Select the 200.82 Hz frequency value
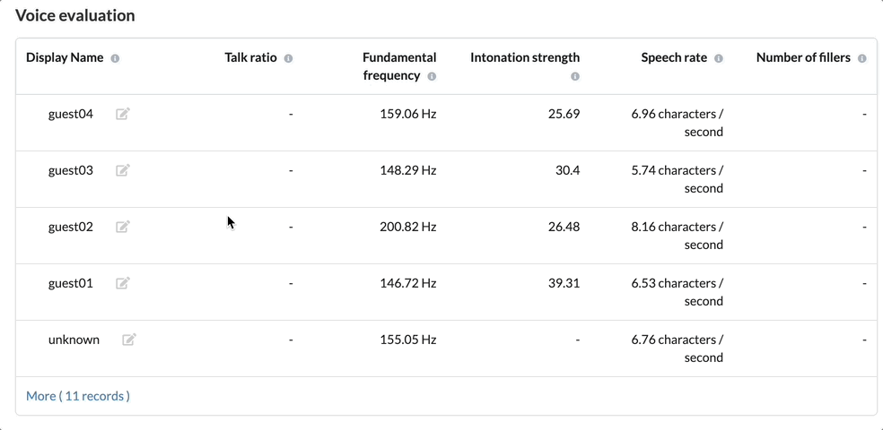 (x=408, y=227)
